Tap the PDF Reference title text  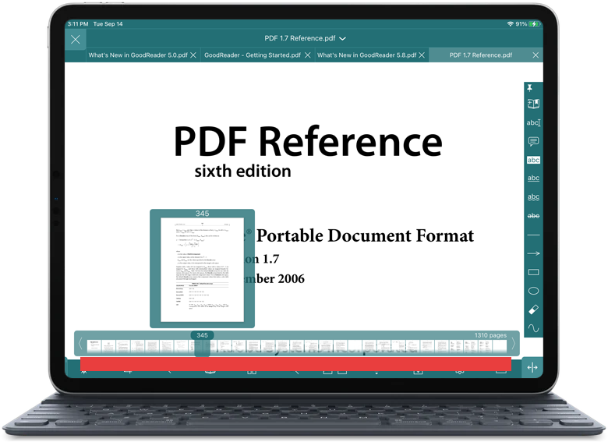pos(308,141)
